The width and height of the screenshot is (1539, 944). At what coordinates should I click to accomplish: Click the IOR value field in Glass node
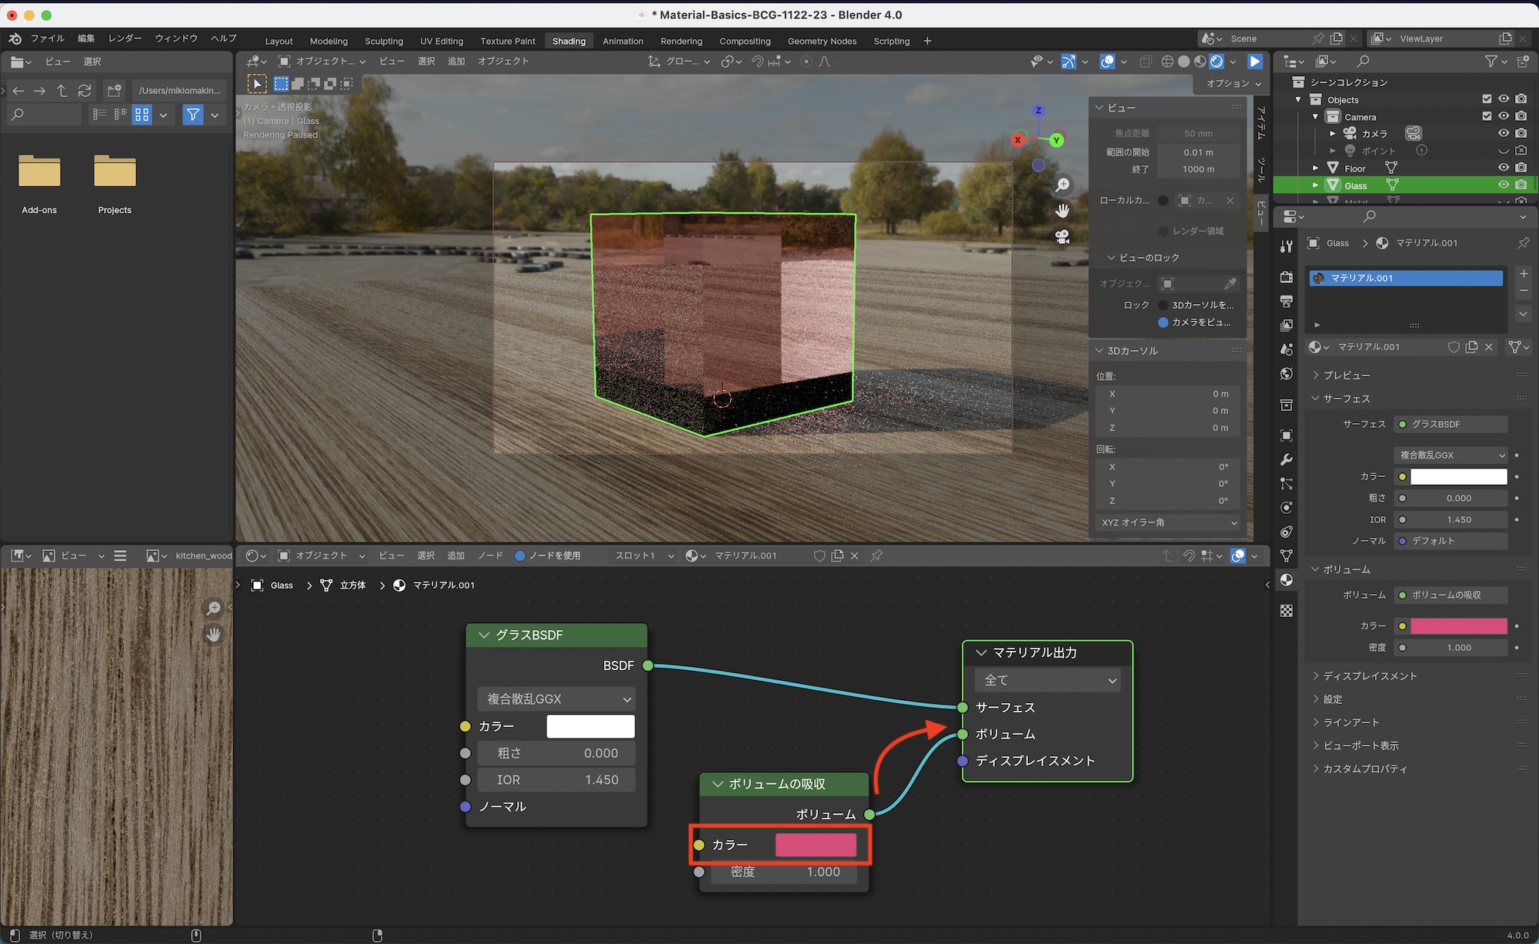click(556, 779)
